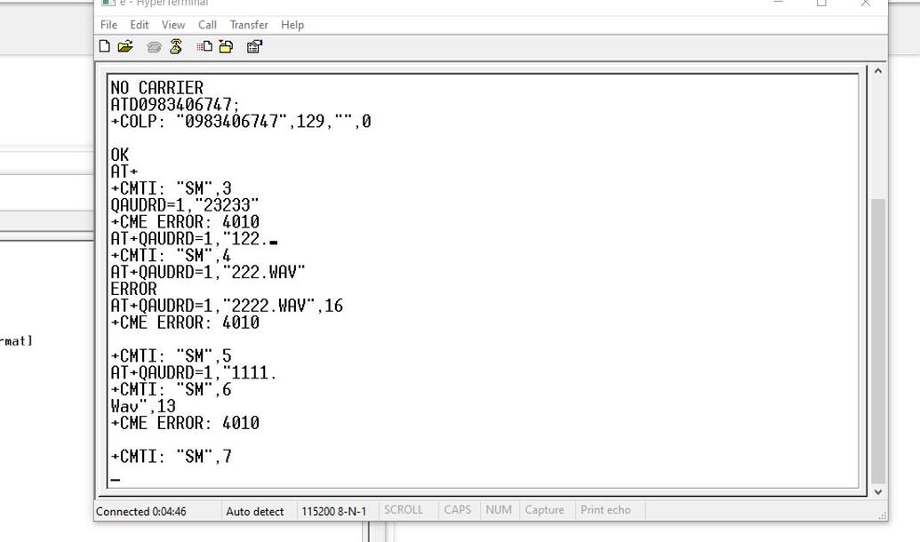Open the Transfer menu
Image resolution: width=920 pixels, height=542 pixels.
click(x=248, y=25)
